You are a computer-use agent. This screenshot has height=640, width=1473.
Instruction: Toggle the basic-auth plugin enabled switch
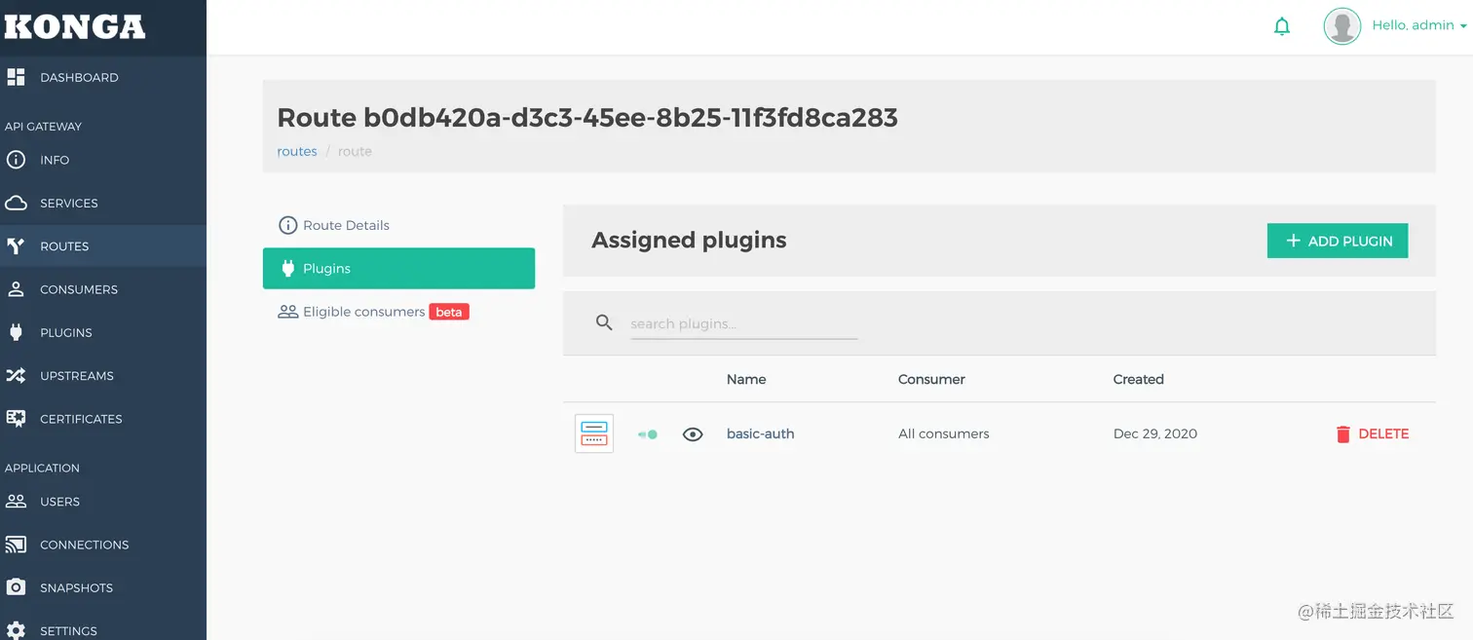[648, 434]
